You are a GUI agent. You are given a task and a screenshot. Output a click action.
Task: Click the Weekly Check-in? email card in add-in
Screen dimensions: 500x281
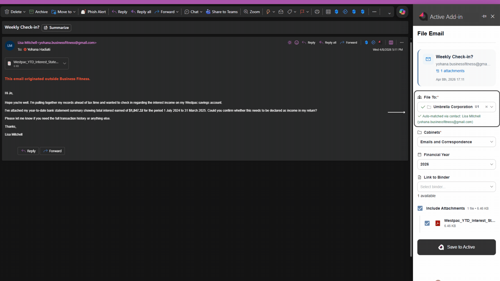(457, 68)
